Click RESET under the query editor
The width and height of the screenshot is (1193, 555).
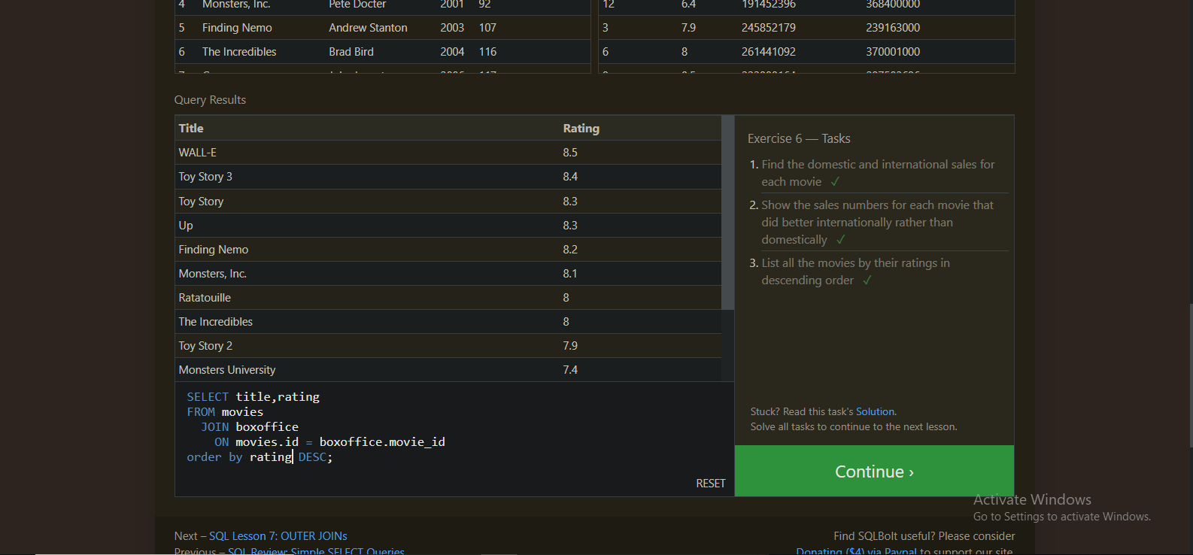(711, 484)
